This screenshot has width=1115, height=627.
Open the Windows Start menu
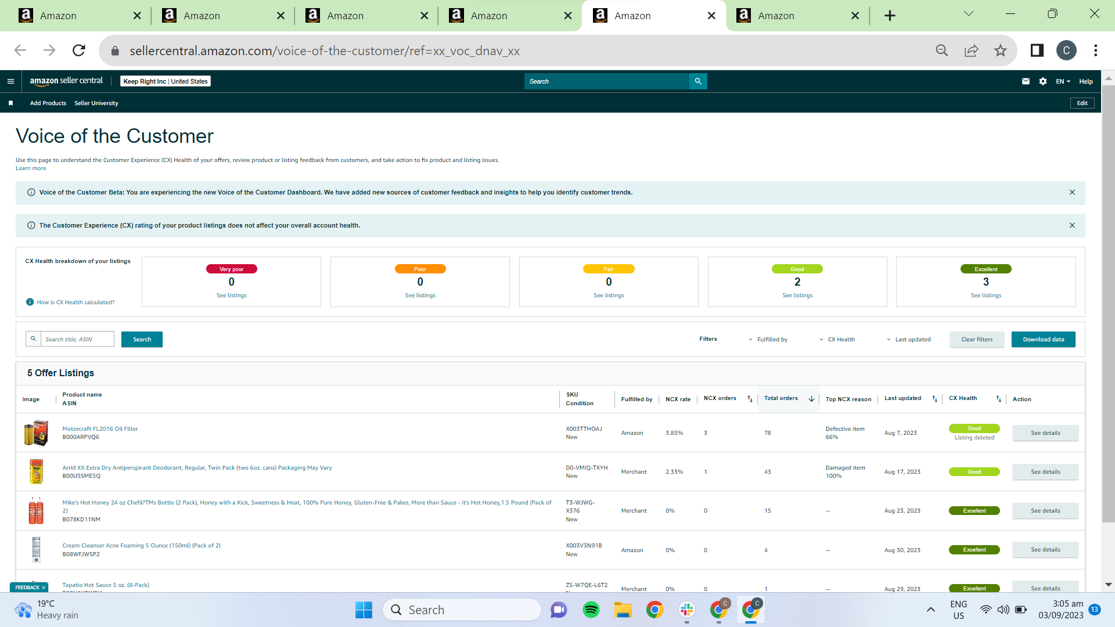click(x=364, y=610)
